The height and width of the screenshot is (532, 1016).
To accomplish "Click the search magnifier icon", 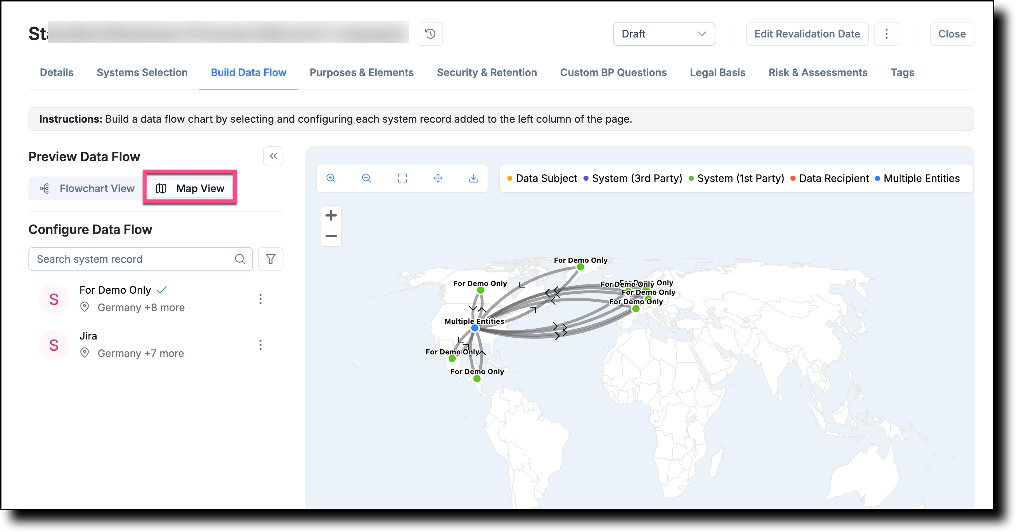I will tap(240, 259).
